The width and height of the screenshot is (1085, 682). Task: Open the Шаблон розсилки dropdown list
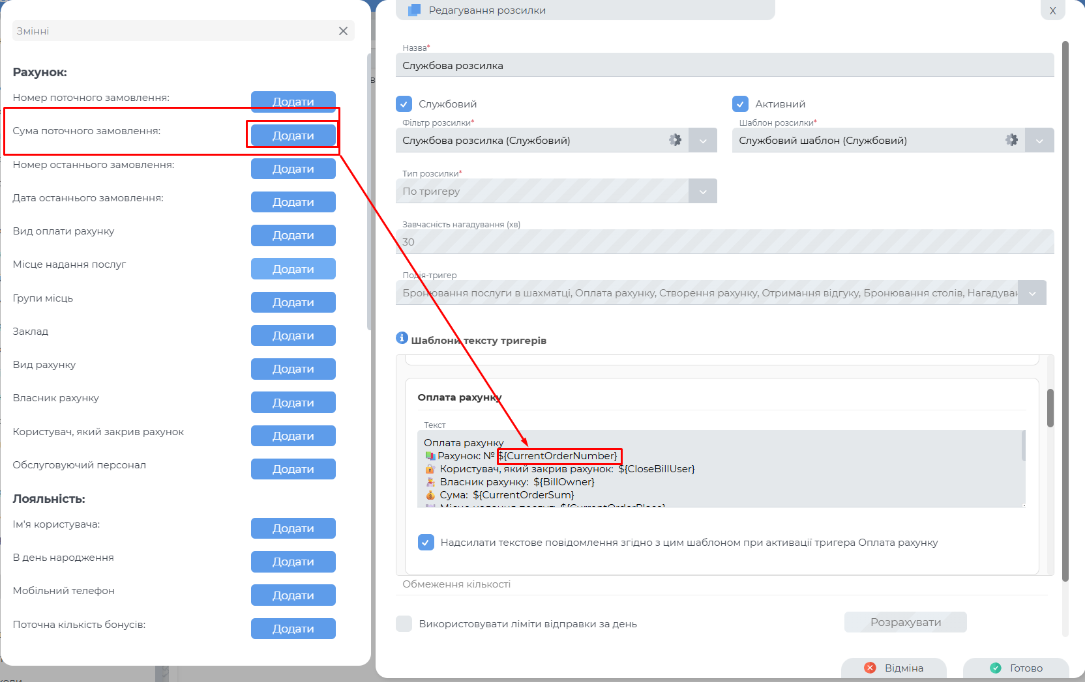coord(1039,141)
